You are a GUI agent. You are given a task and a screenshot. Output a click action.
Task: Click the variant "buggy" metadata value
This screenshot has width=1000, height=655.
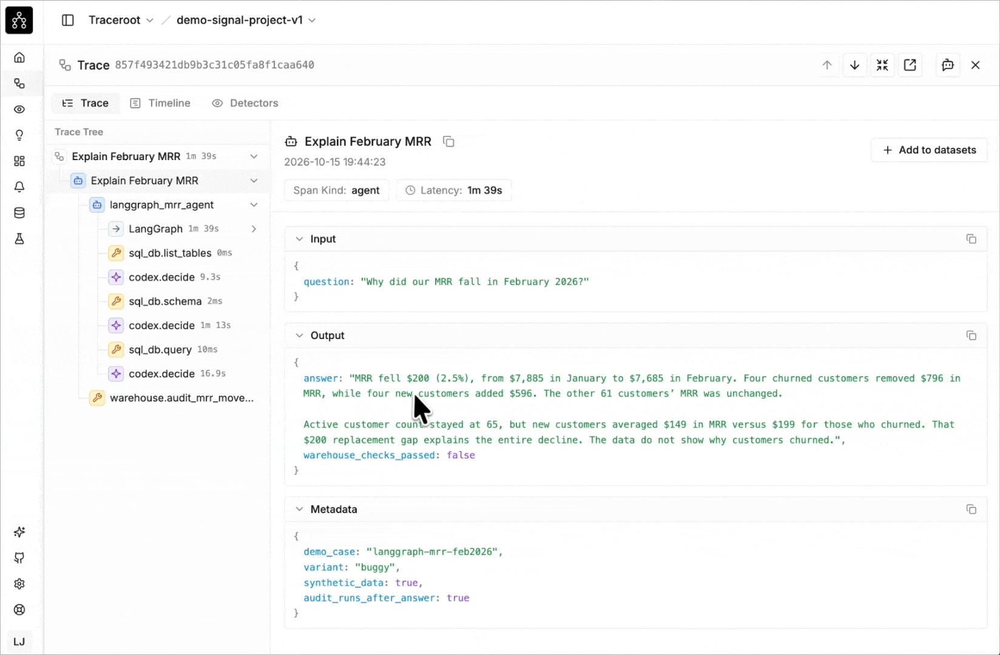pos(375,567)
